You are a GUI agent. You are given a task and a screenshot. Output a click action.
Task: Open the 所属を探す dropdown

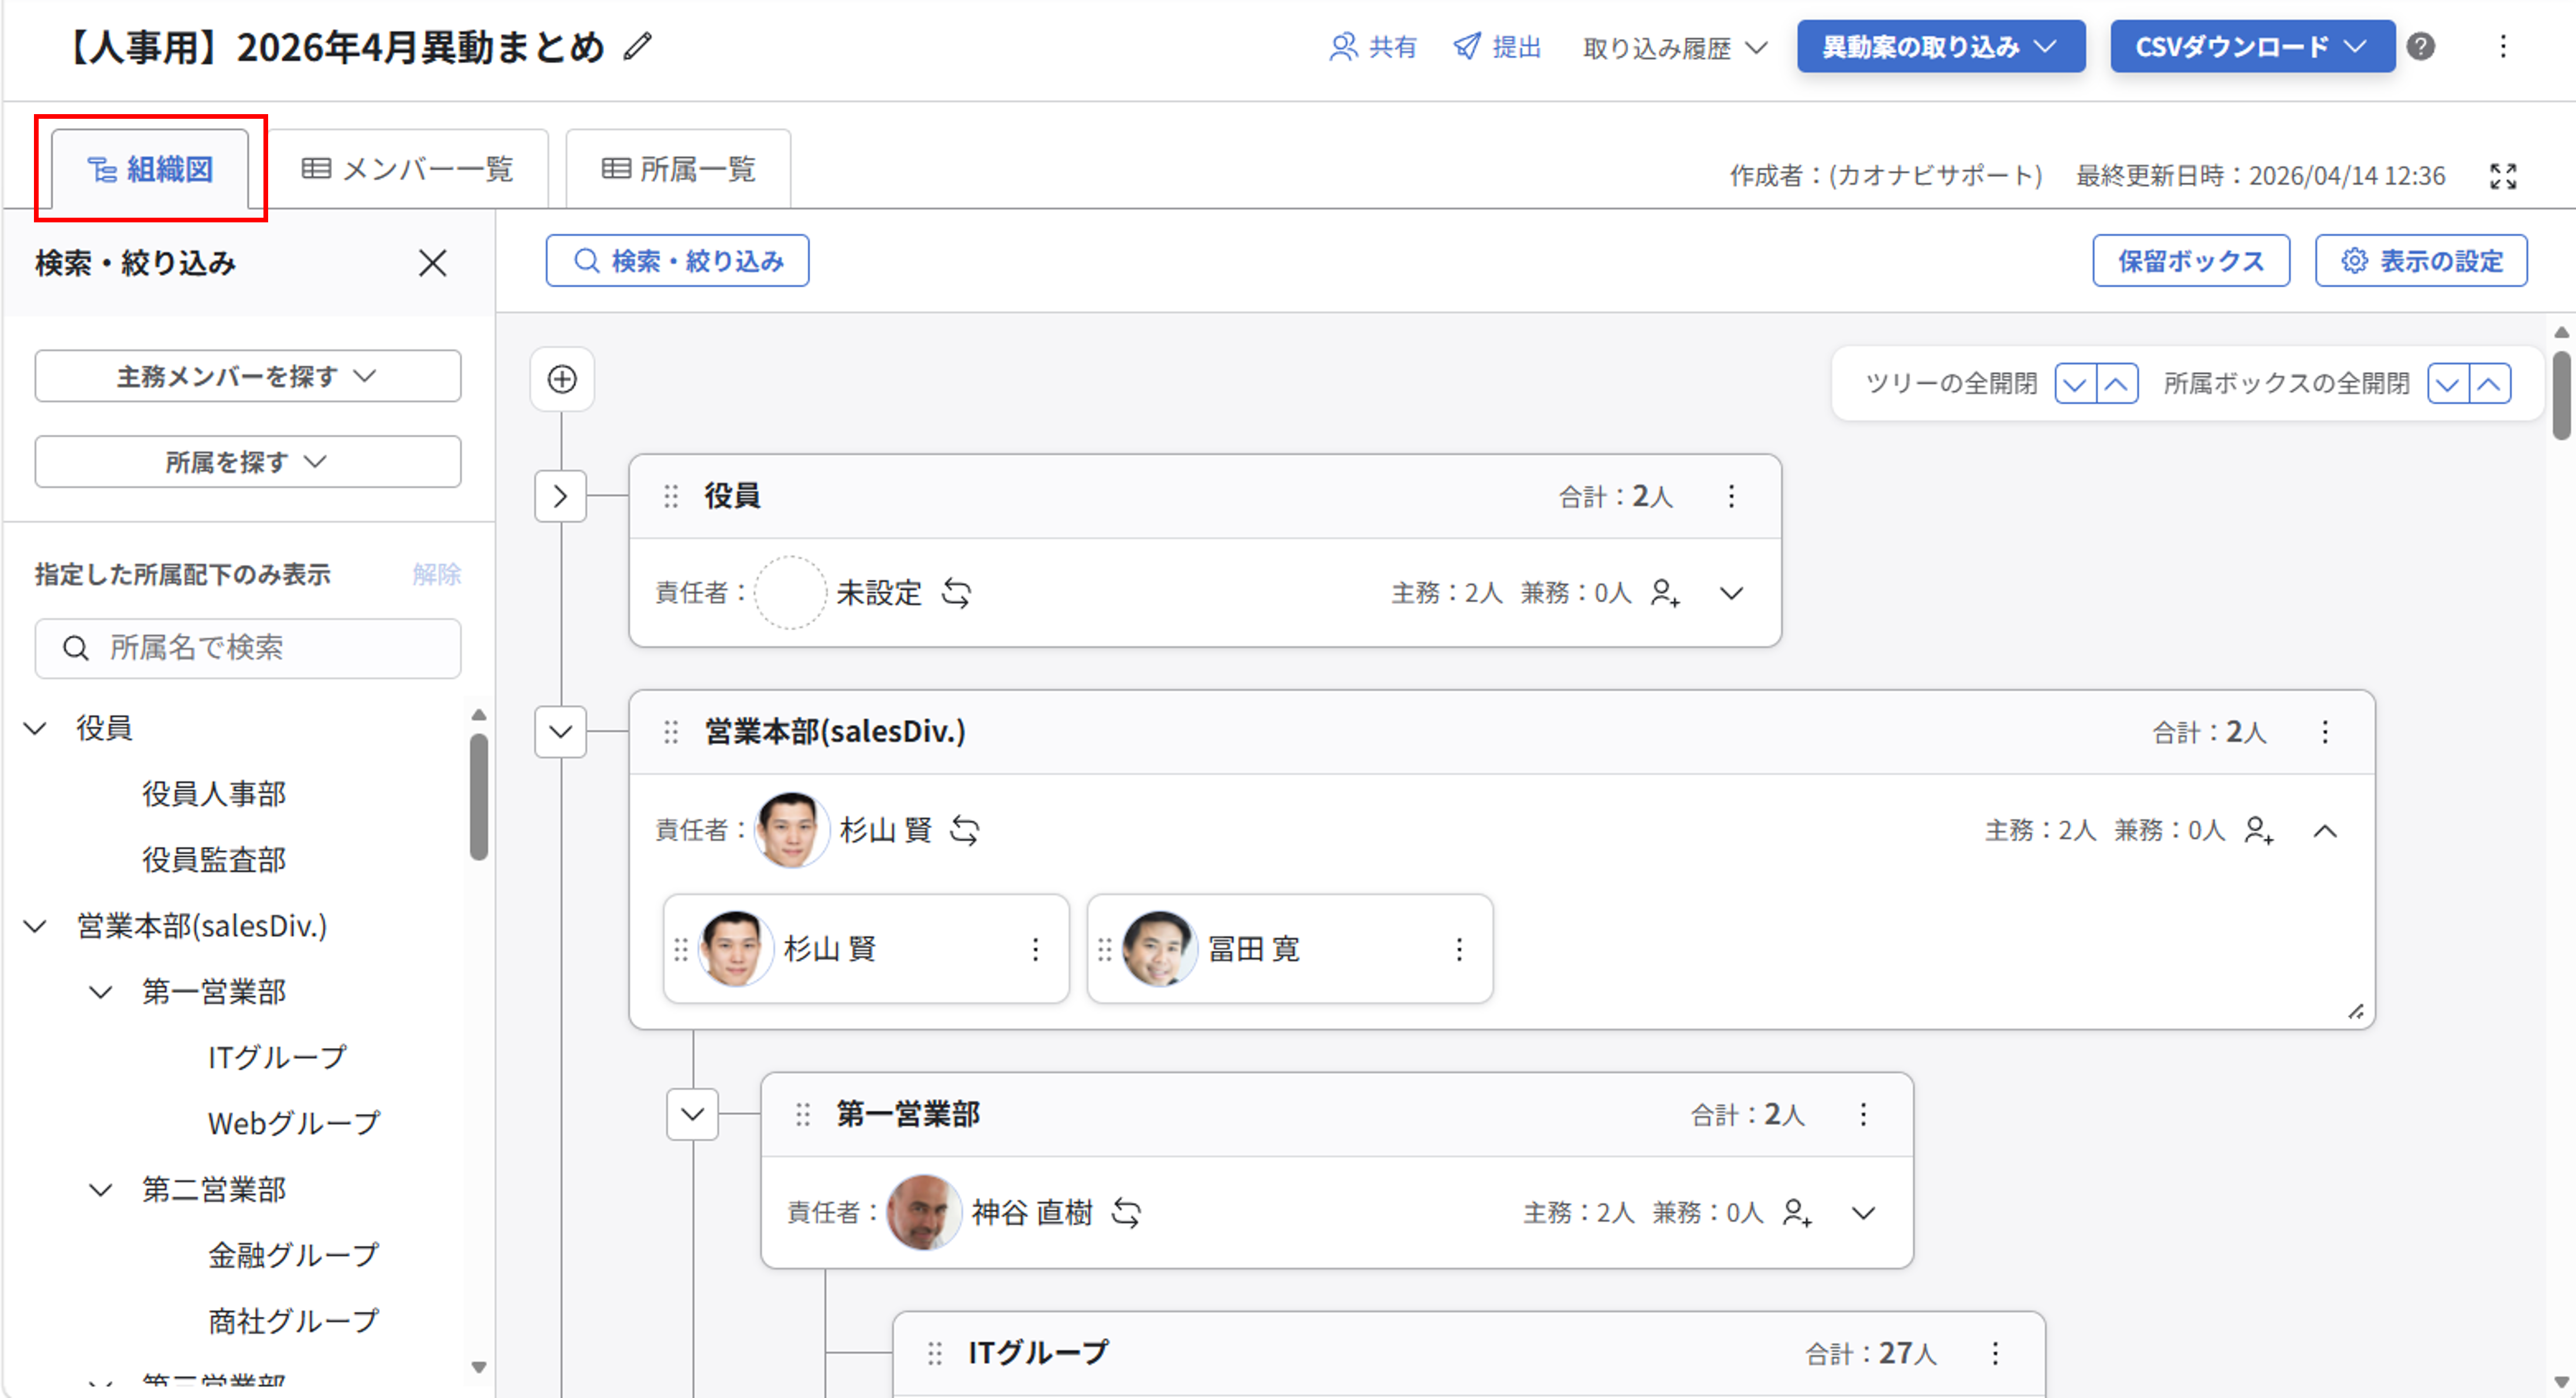248,462
